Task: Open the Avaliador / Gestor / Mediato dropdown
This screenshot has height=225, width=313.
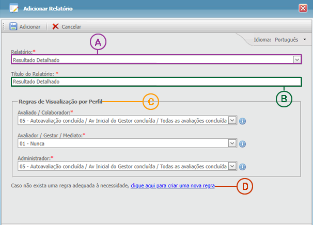Action: coord(232,143)
